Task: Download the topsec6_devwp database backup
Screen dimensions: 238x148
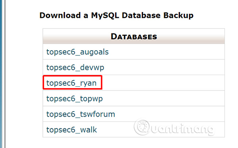Action: [x=75, y=67]
